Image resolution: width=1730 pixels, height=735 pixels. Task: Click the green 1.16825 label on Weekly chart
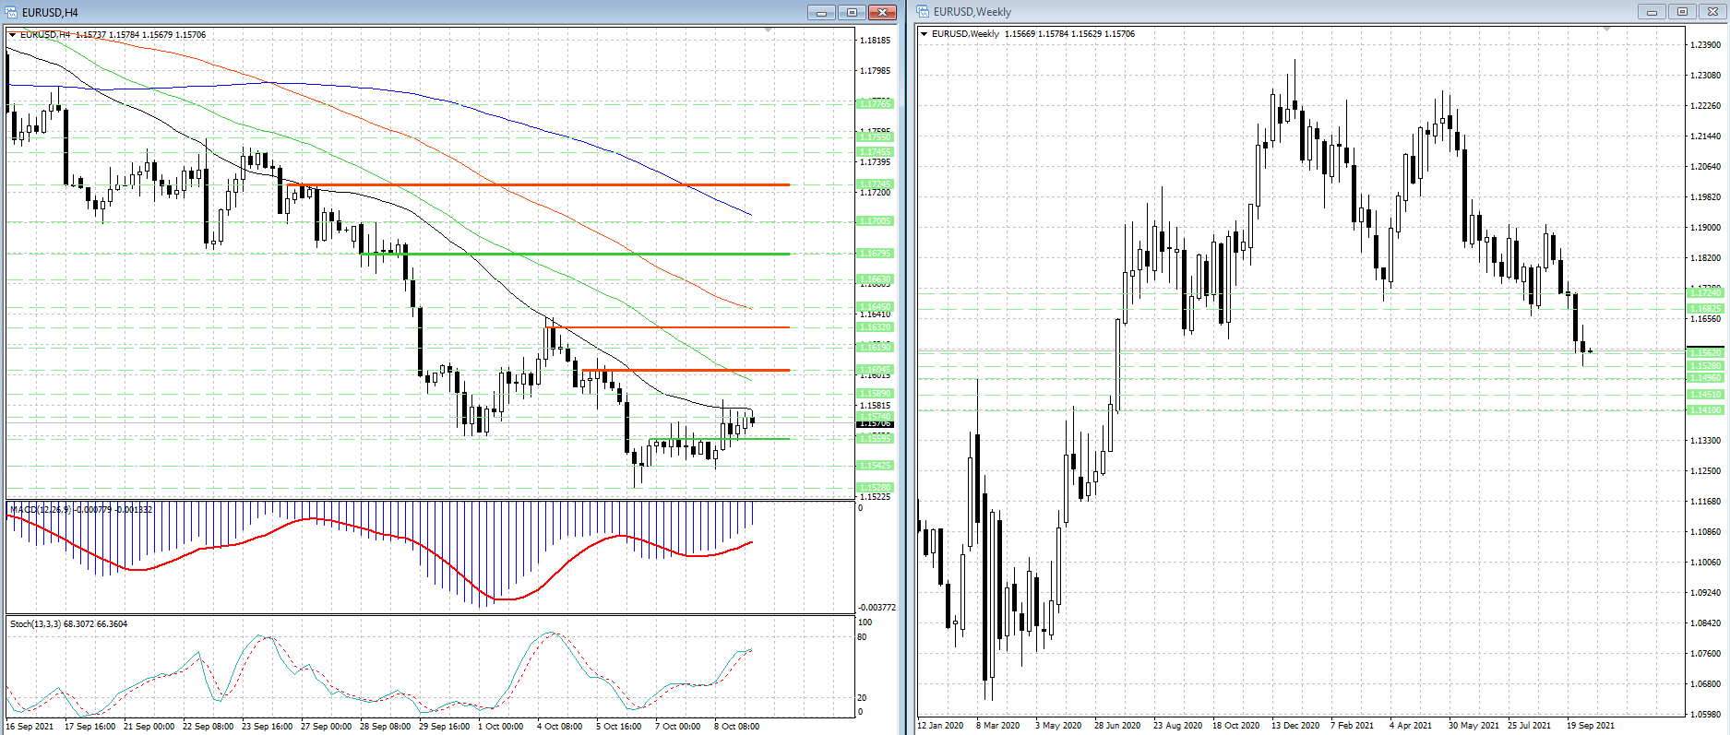[1705, 309]
